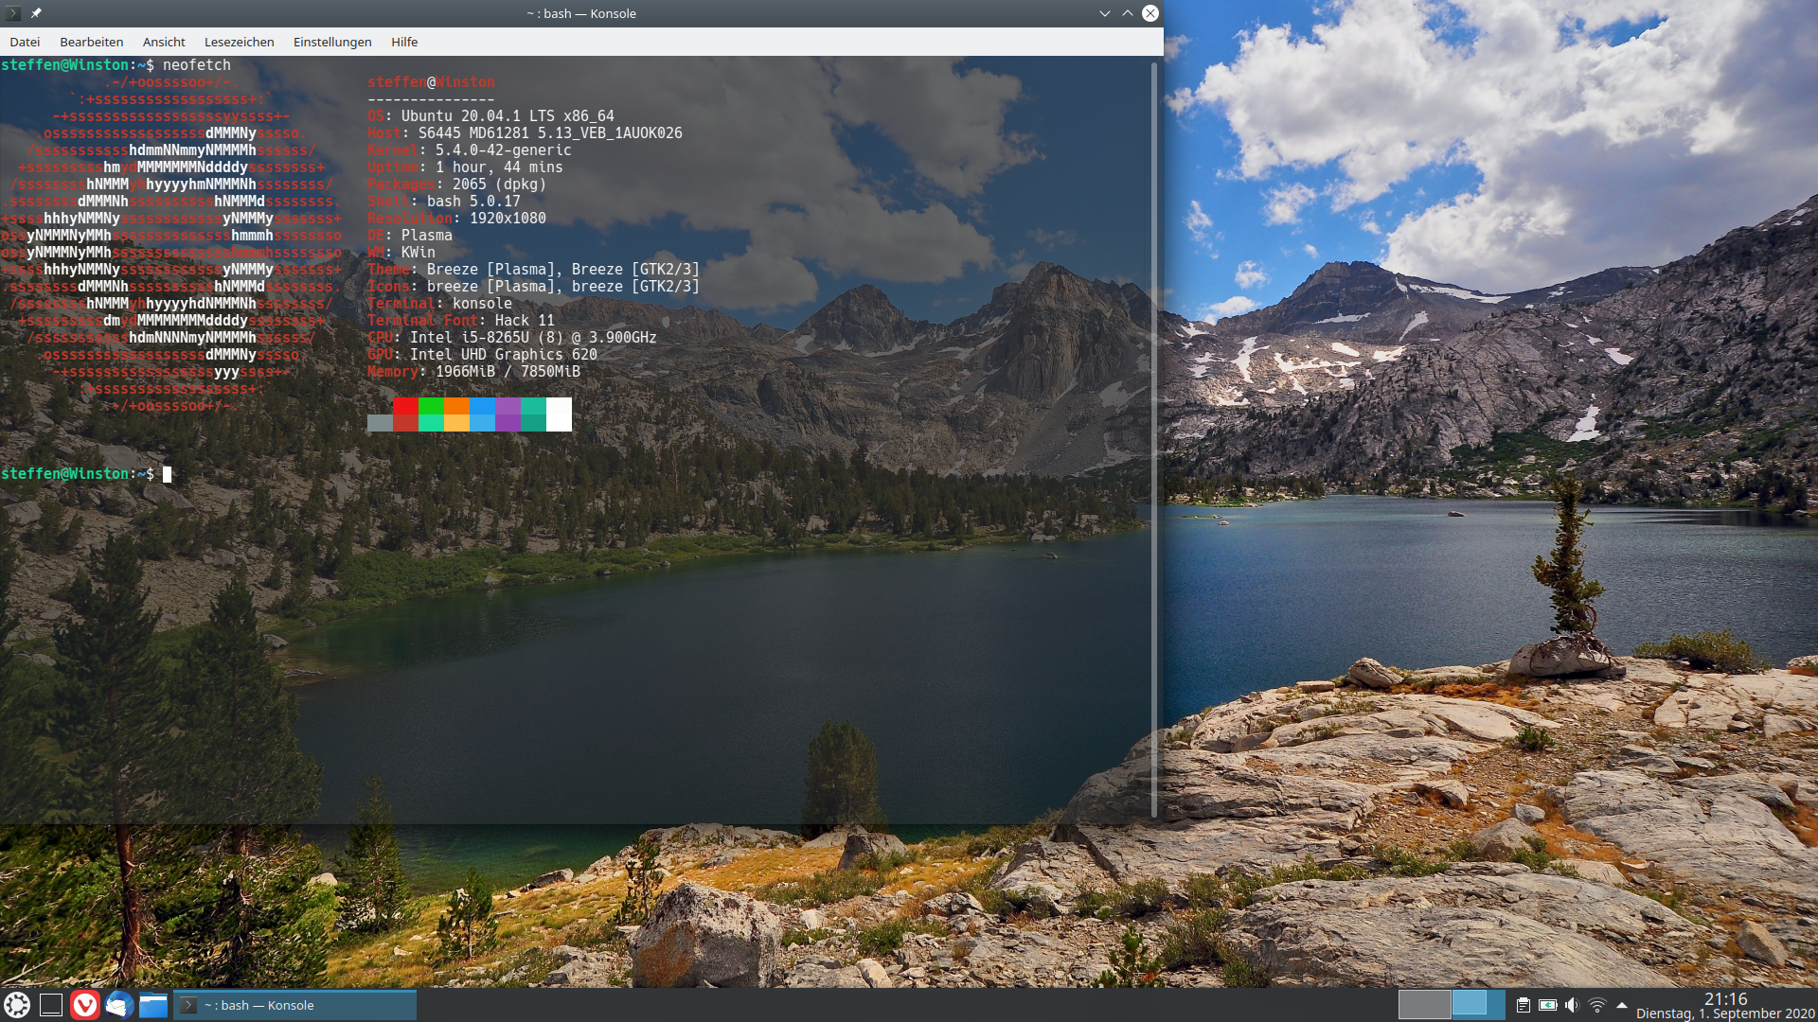The image size is (1818, 1022).
Task: Open the Dolphin file manager from the taskbar
Action: pos(151,1005)
